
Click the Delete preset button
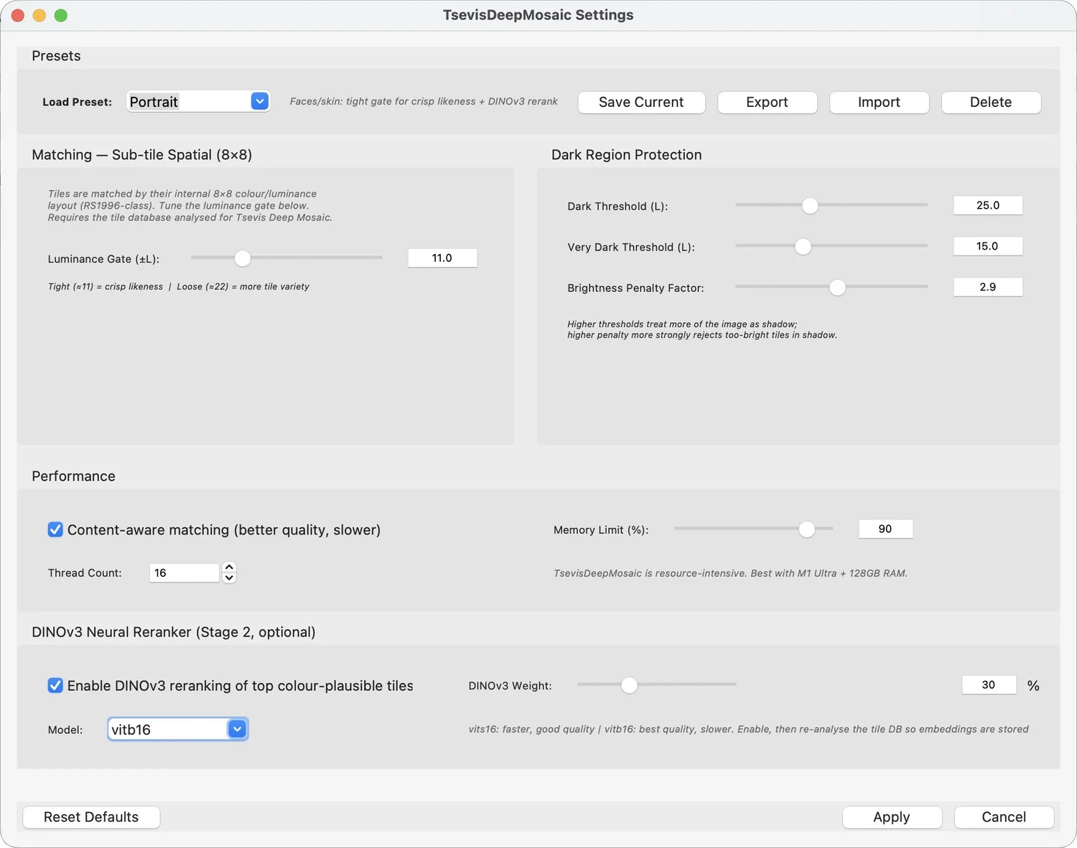[x=991, y=102]
